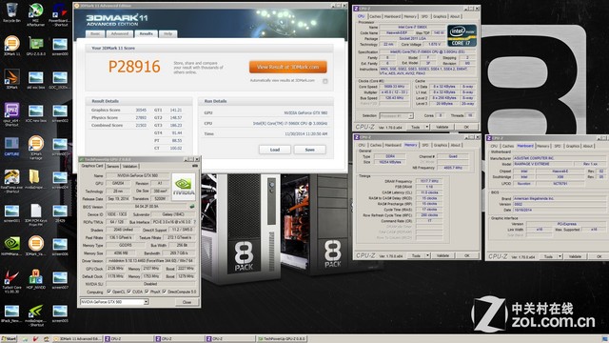Screen dimensions: 609x343
Task: Toggle the OpenCL checkbox in GPU-Z
Action: 108,292
